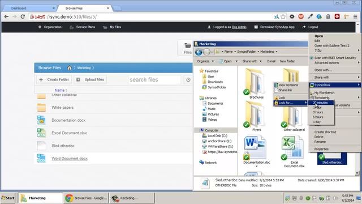Expand TortoiseHg context submenu
The height and width of the screenshot is (204, 362).
tap(335, 97)
